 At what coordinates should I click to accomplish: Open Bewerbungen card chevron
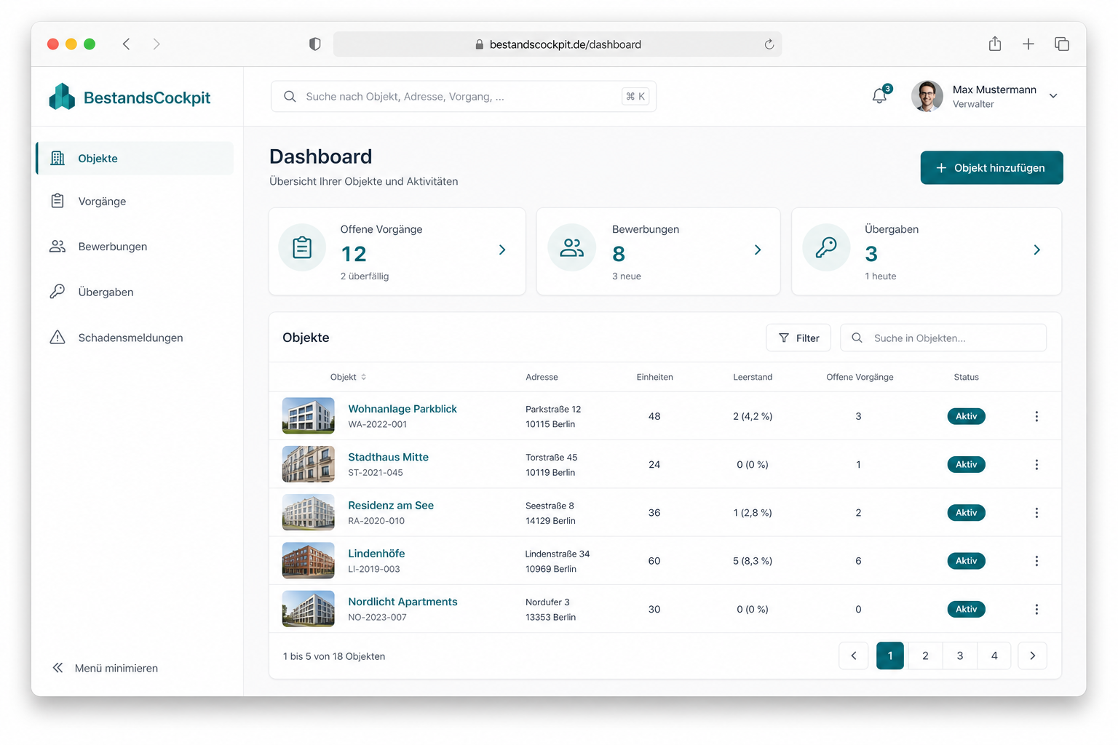(758, 250)
